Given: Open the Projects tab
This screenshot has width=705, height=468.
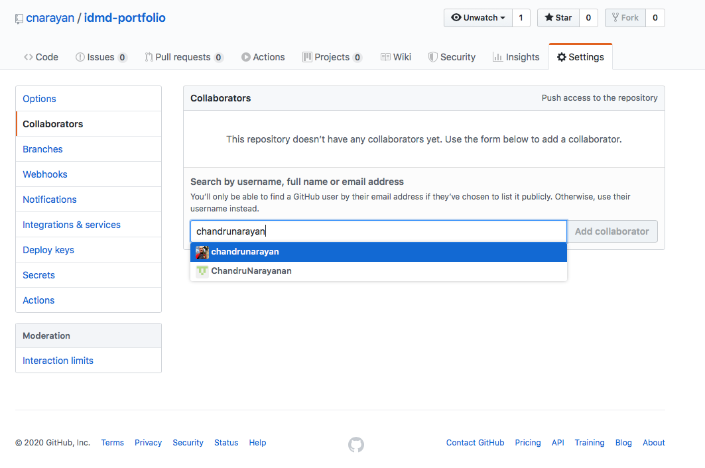Looking at the screenshot, I should (x=332, y=57).
